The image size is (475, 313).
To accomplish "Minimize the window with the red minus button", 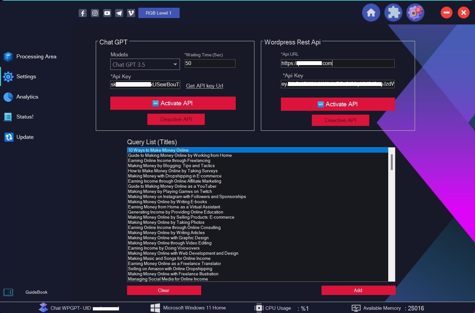I will pos(447,13).
